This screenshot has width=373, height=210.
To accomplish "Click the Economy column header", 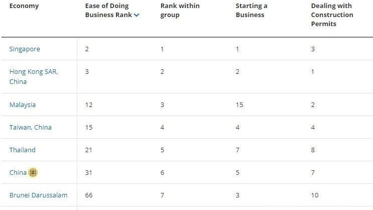I will pyautogui.click(x=24, y=6).
